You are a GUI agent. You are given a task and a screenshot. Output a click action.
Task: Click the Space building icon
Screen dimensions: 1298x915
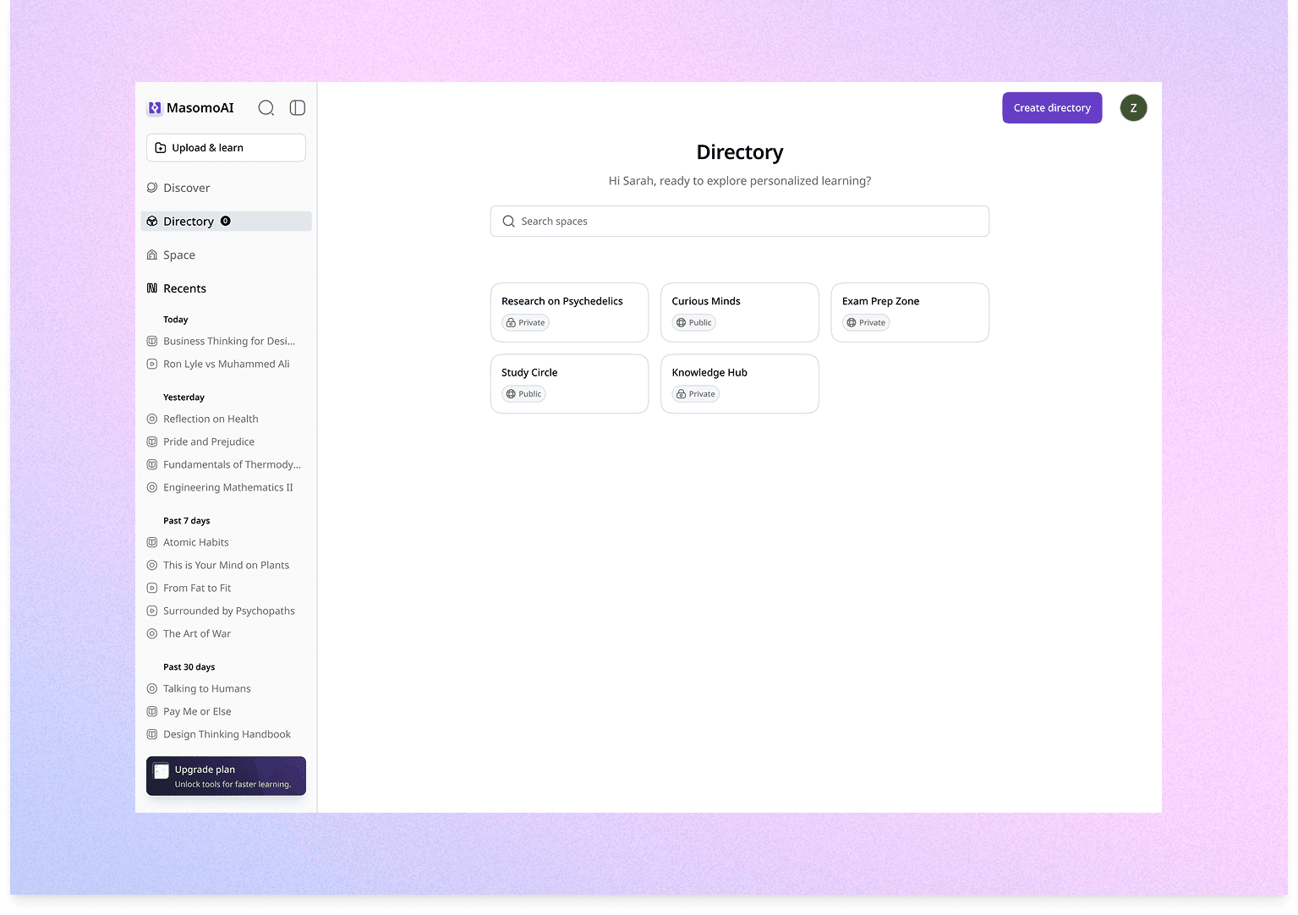(152, 255)
